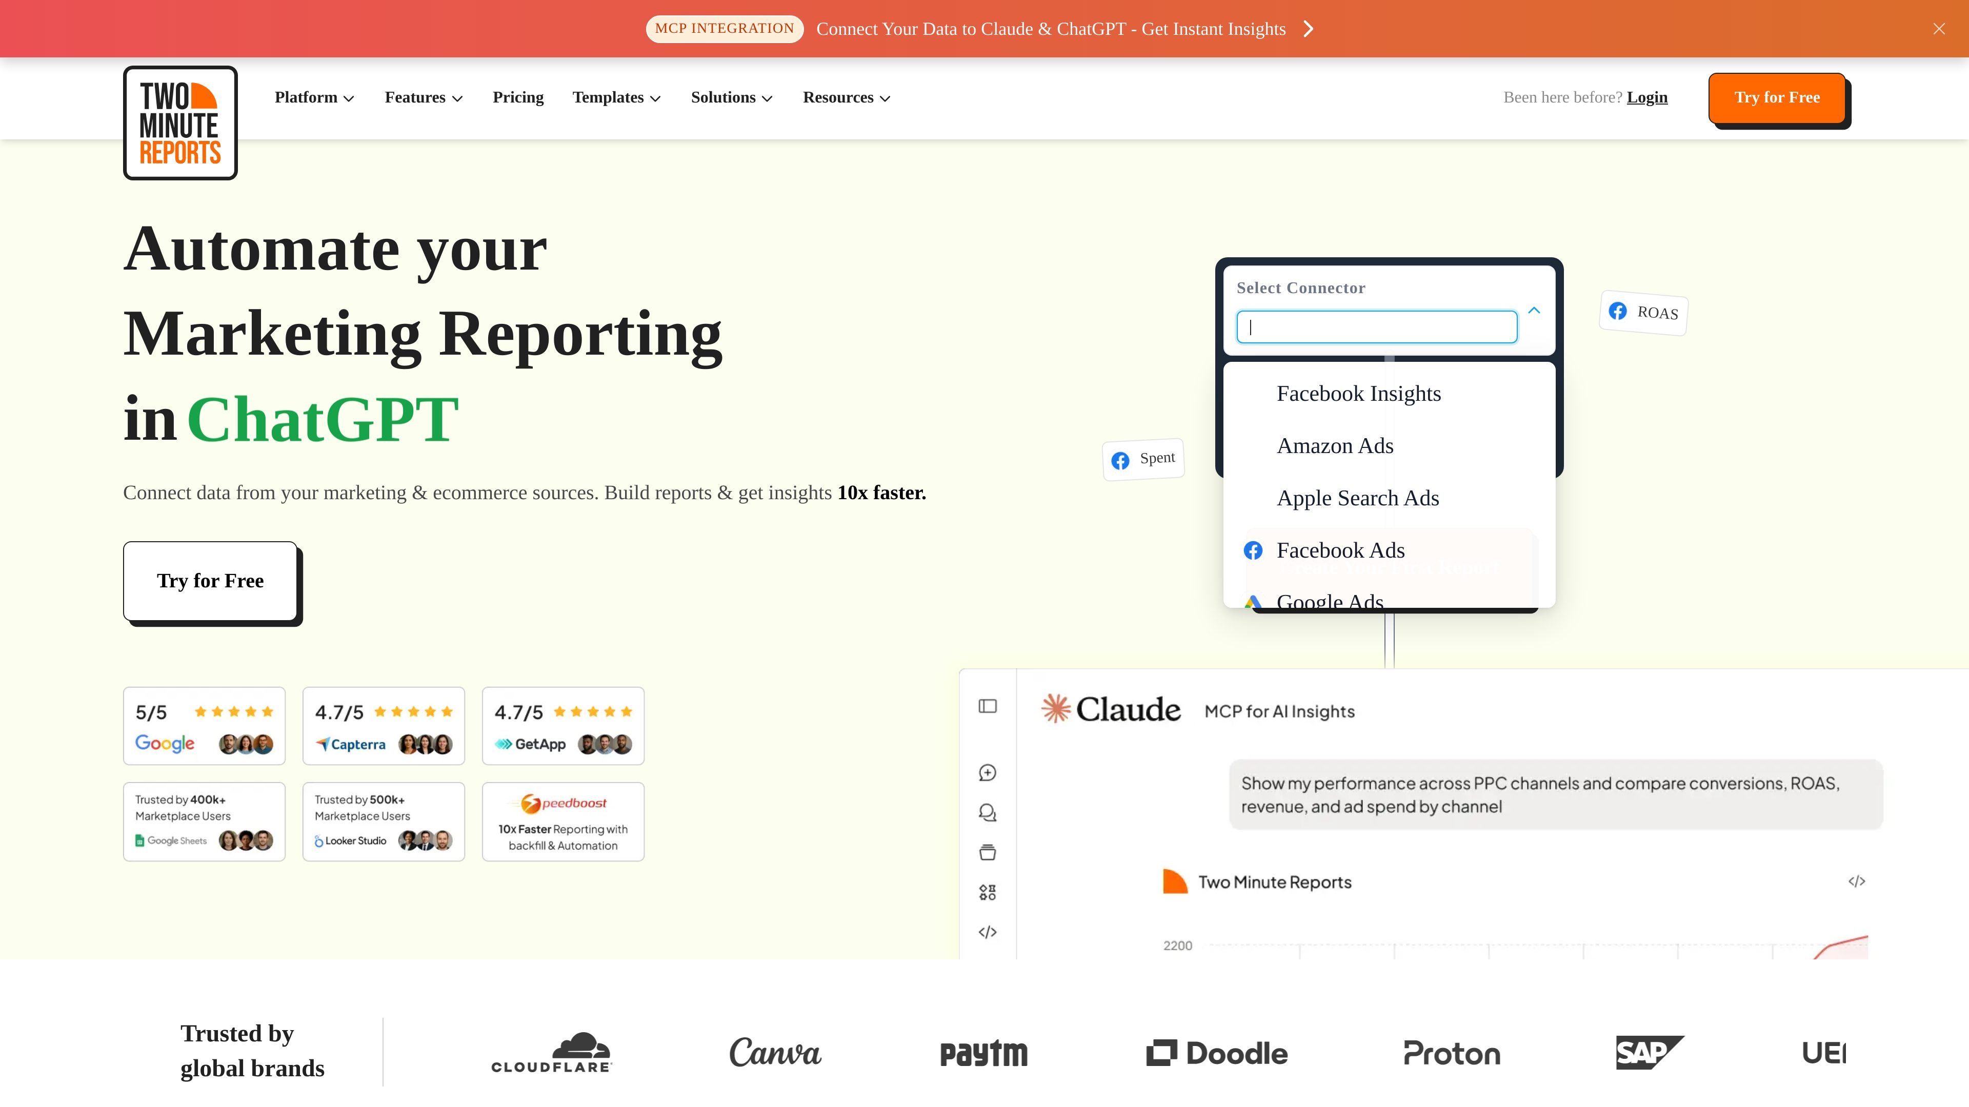
Task: Click the new chat plus icon
Action: click(x=988, y=773)
